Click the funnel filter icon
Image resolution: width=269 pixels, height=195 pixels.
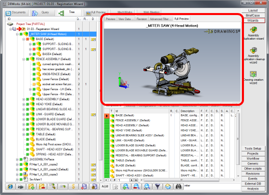[157, 186]
